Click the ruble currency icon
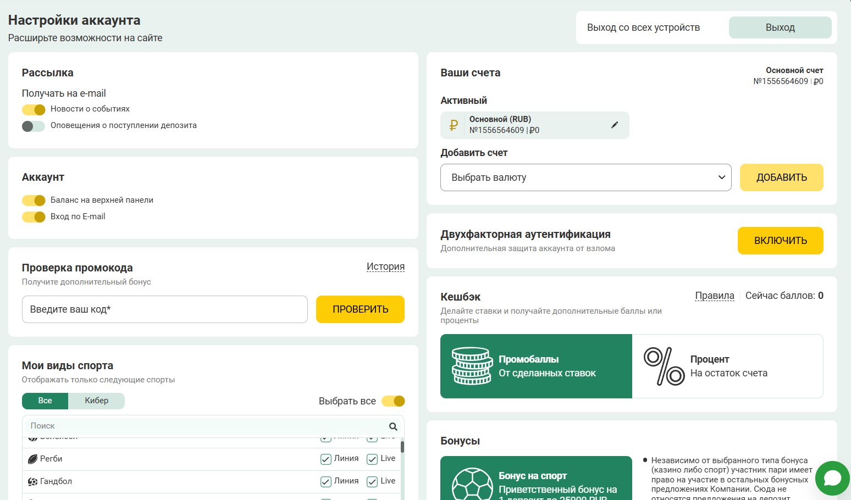851x500 pixels. tap(454, 125)
